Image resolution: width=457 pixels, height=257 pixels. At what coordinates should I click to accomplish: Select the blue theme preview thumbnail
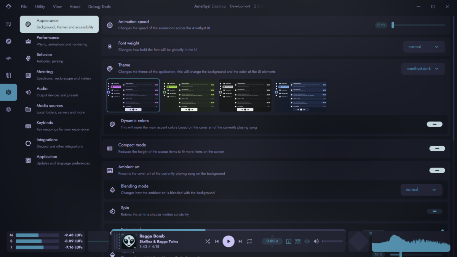(301, 96)
